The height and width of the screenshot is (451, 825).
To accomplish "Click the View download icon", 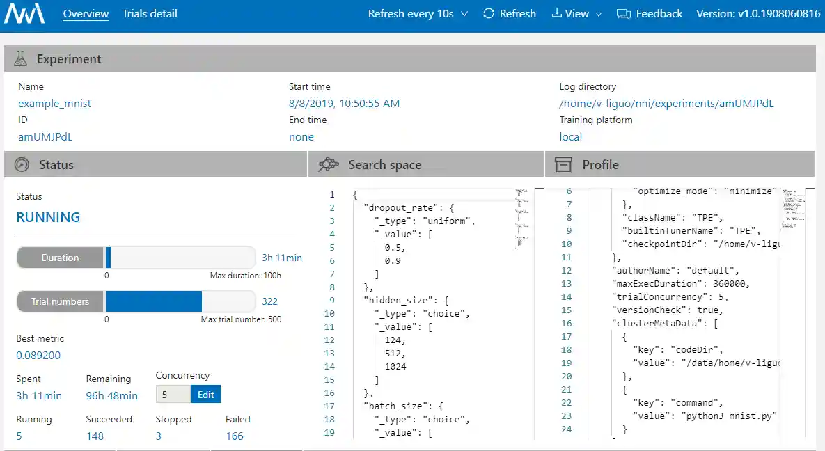I will pyautogui.click(x=556, y=14).
